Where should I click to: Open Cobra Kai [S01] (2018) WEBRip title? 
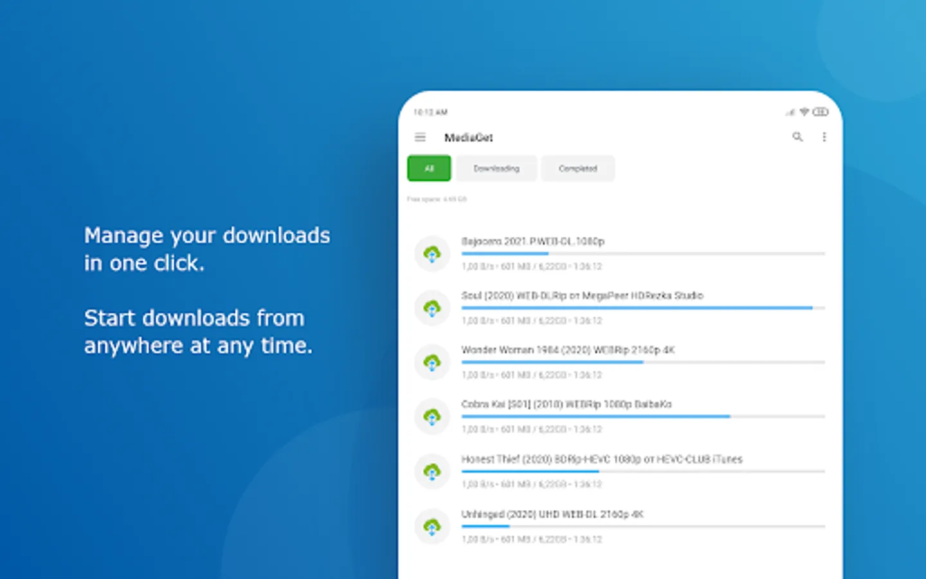[567, 404]
